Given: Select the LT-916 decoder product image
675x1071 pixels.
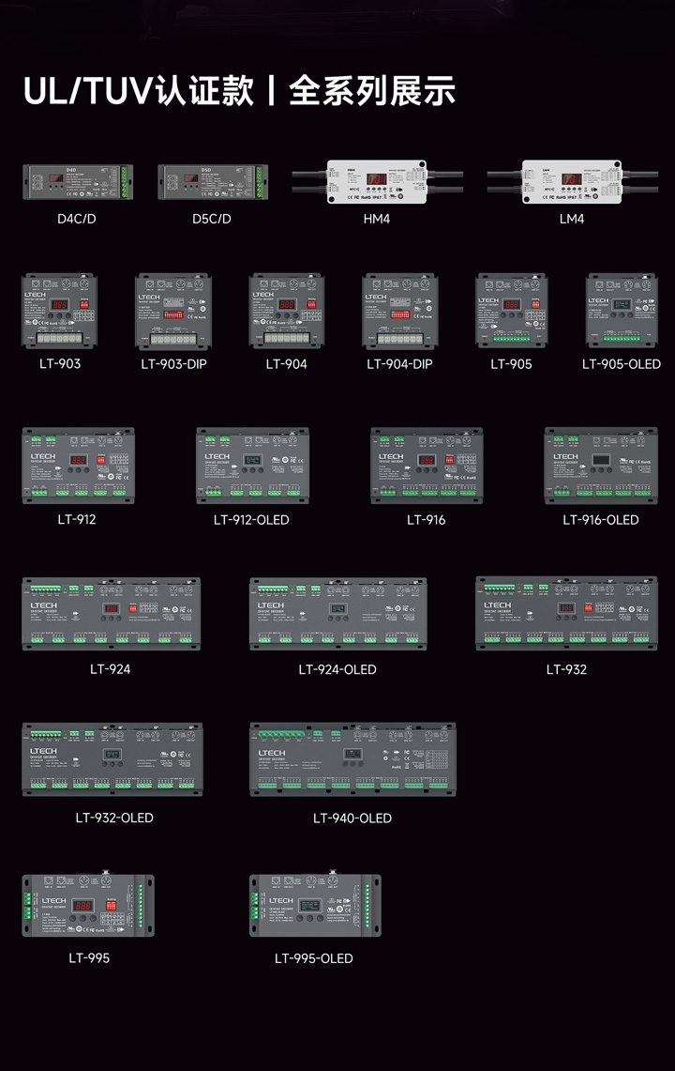Looking at the screenshot, I should pos(427,466).
